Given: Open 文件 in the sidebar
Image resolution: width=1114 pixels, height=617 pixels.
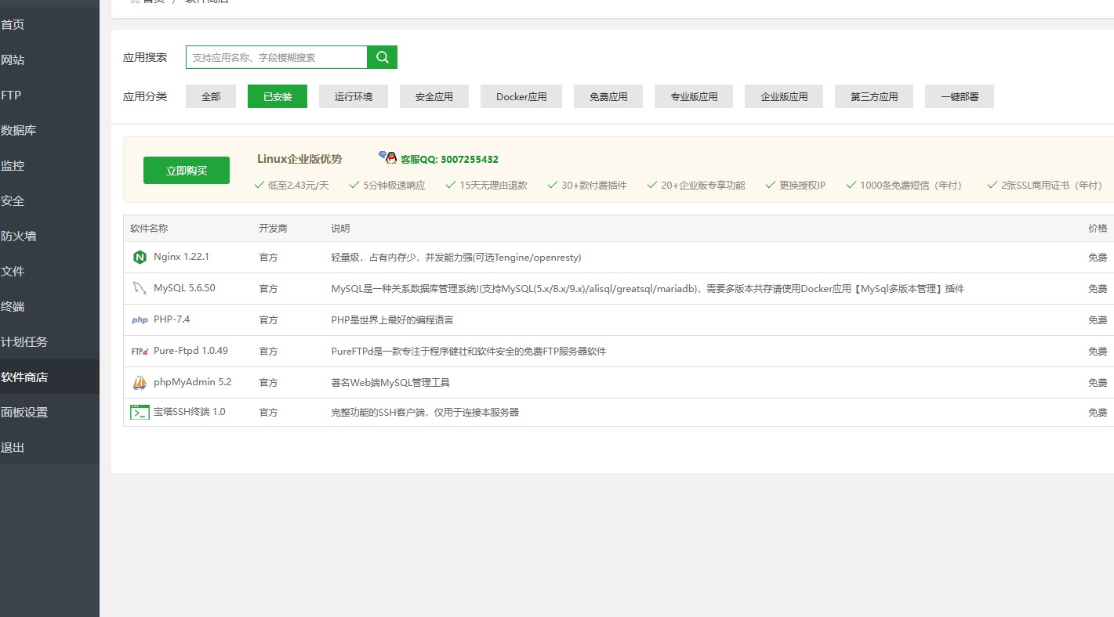Looking at the screenshot, I should (x=49, y=271).
